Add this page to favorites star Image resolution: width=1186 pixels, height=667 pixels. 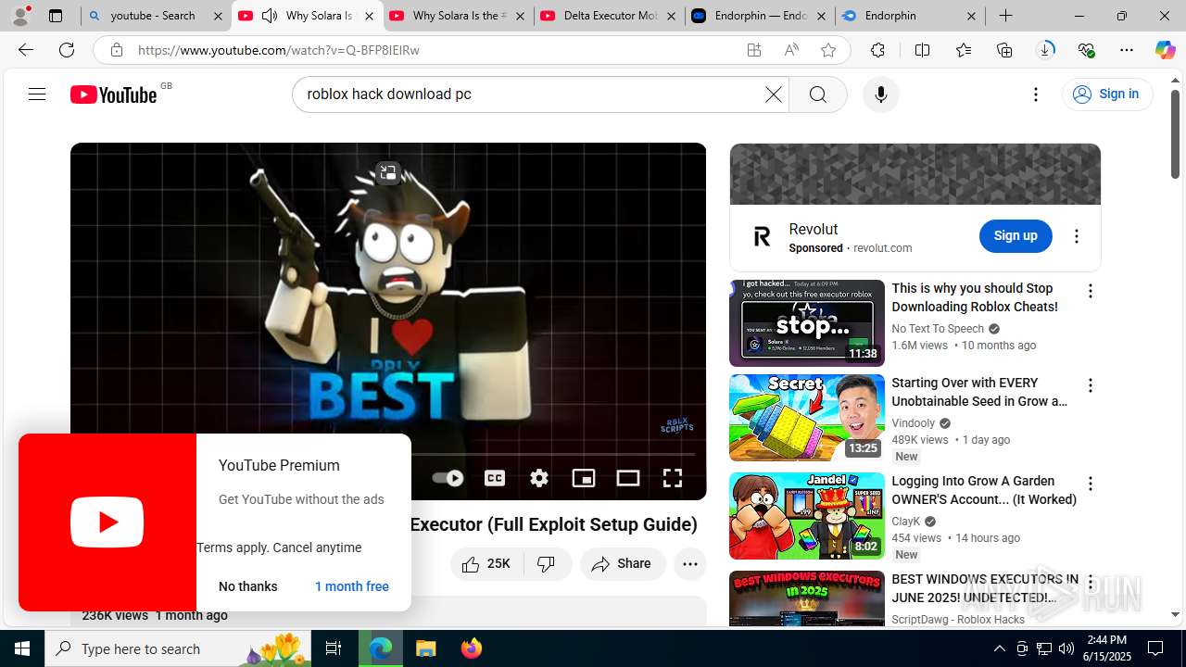pos(828,50)
